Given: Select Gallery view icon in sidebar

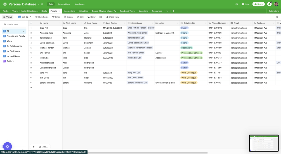Looking at the screenshot, I should pos(4,61).
